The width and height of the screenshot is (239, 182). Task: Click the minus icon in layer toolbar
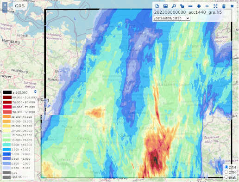pyautogui.click(x=190, y=6)
